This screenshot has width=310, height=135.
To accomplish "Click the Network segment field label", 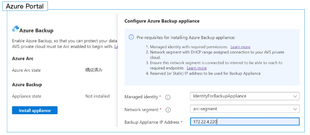I will 142,110.
